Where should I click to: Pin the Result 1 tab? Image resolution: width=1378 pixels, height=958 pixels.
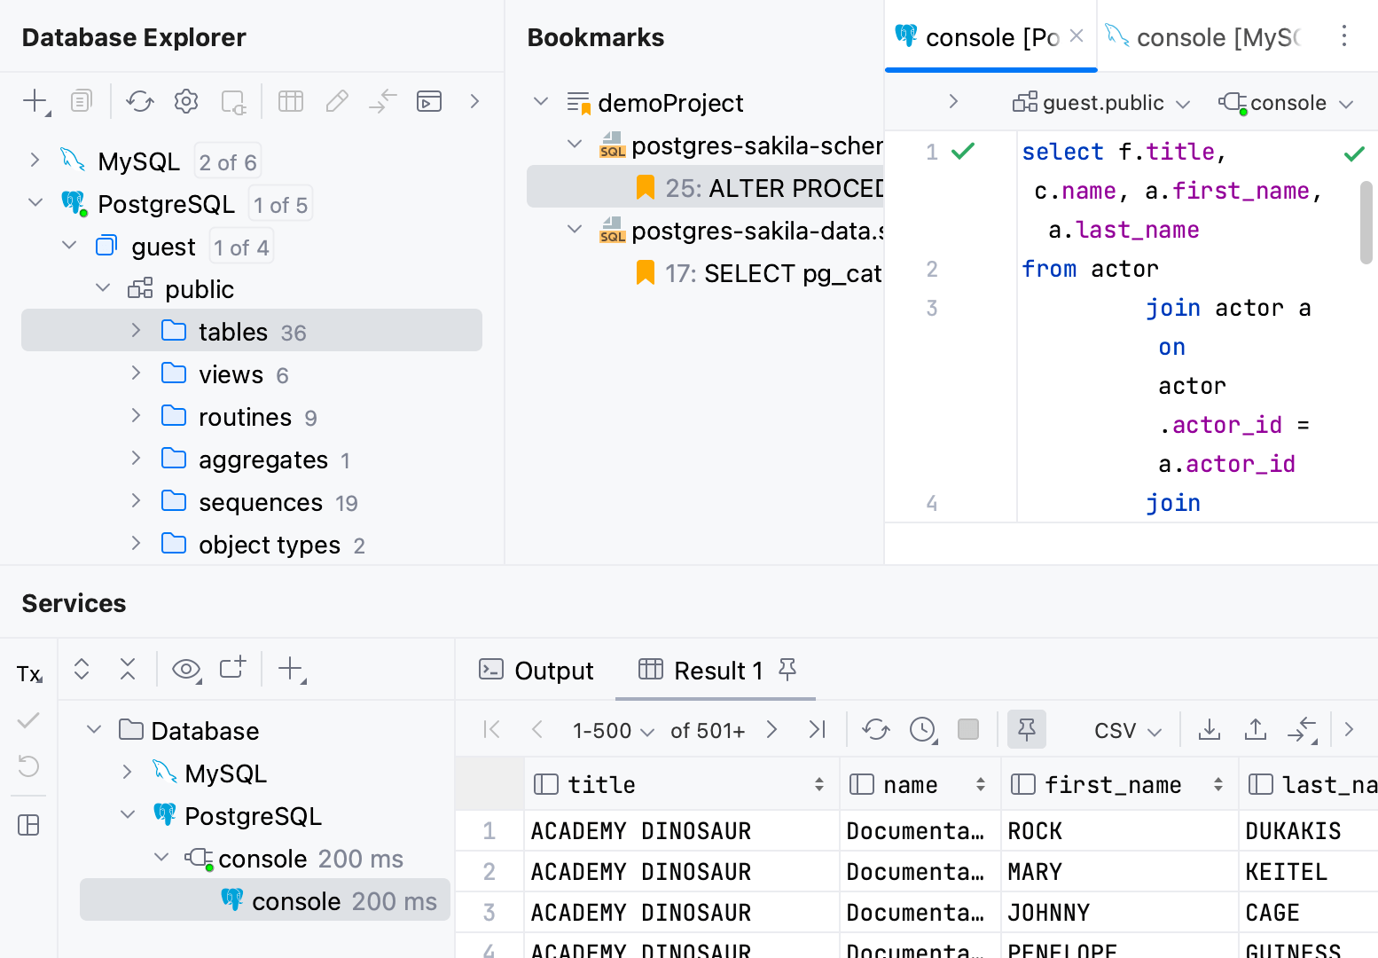tap(788, 671)
